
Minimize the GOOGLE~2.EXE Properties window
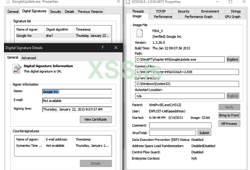click(217, 2)
